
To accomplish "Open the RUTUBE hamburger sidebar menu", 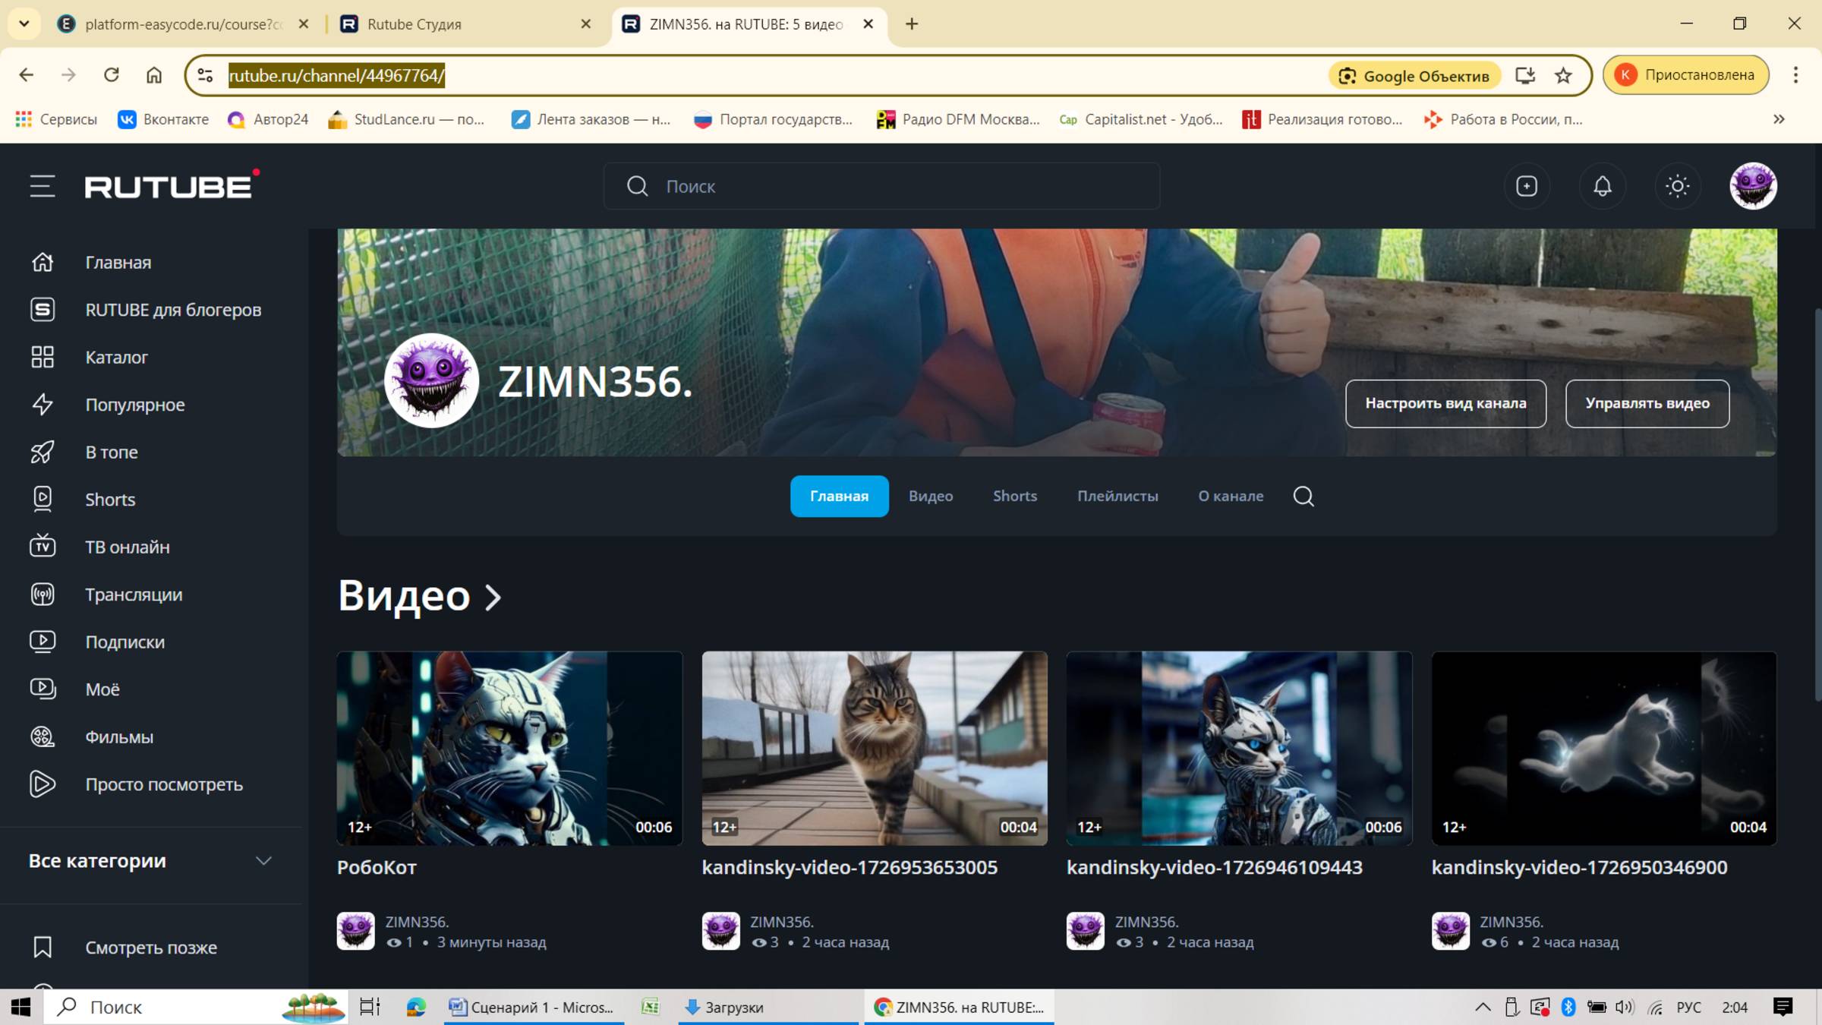I will 43,186.
